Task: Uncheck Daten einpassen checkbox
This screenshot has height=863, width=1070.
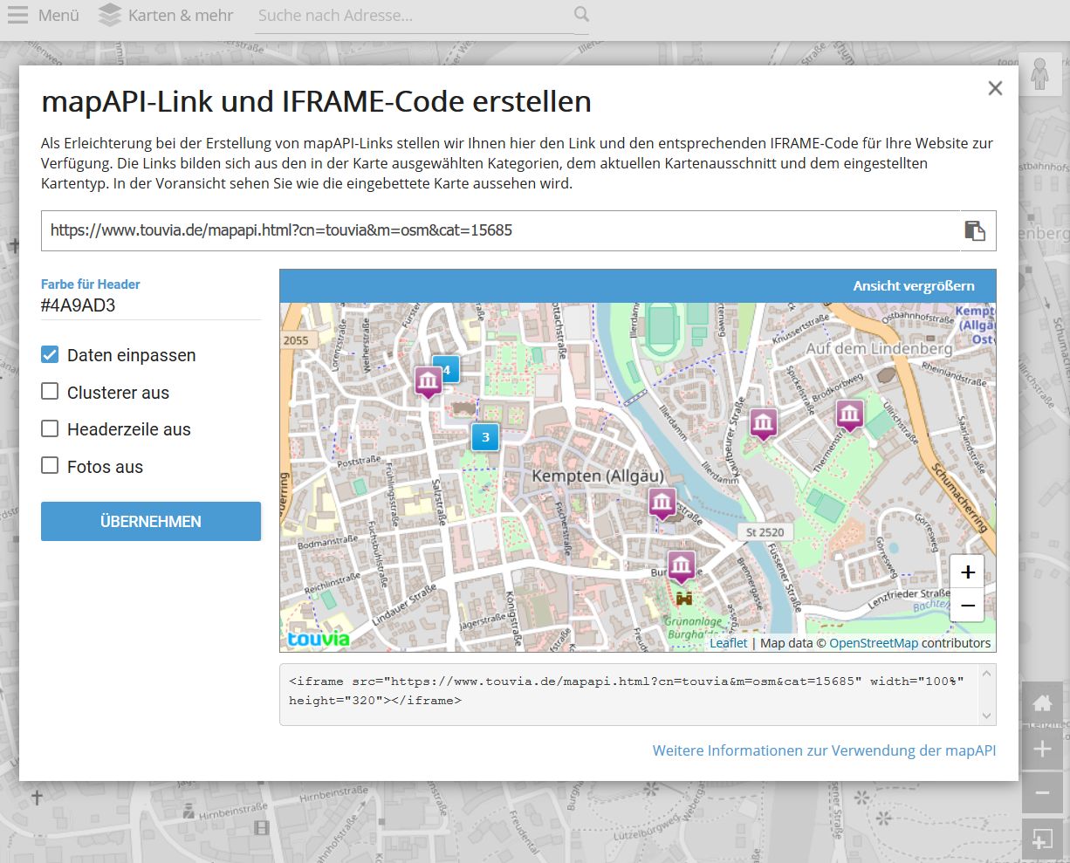Action: [x=51, y=355]
